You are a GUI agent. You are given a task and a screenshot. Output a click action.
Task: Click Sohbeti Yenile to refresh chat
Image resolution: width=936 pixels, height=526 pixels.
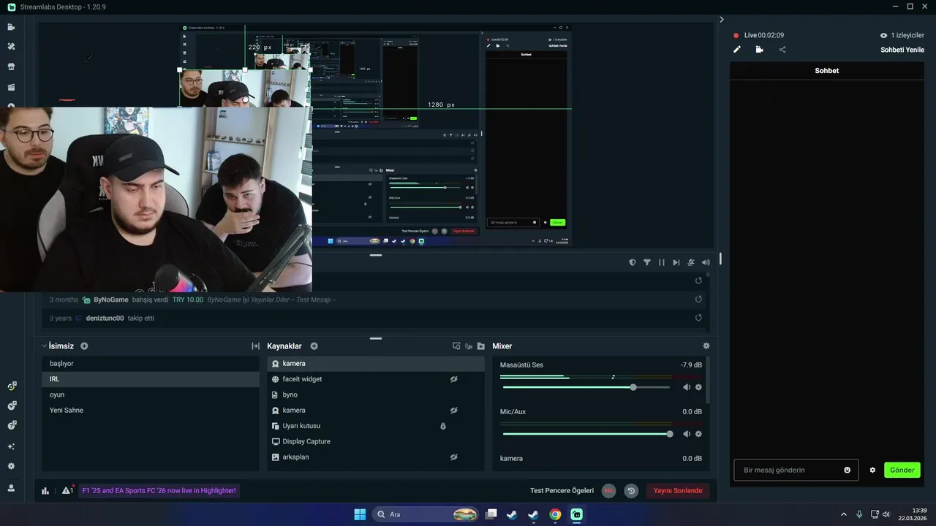tap(902, 50)
